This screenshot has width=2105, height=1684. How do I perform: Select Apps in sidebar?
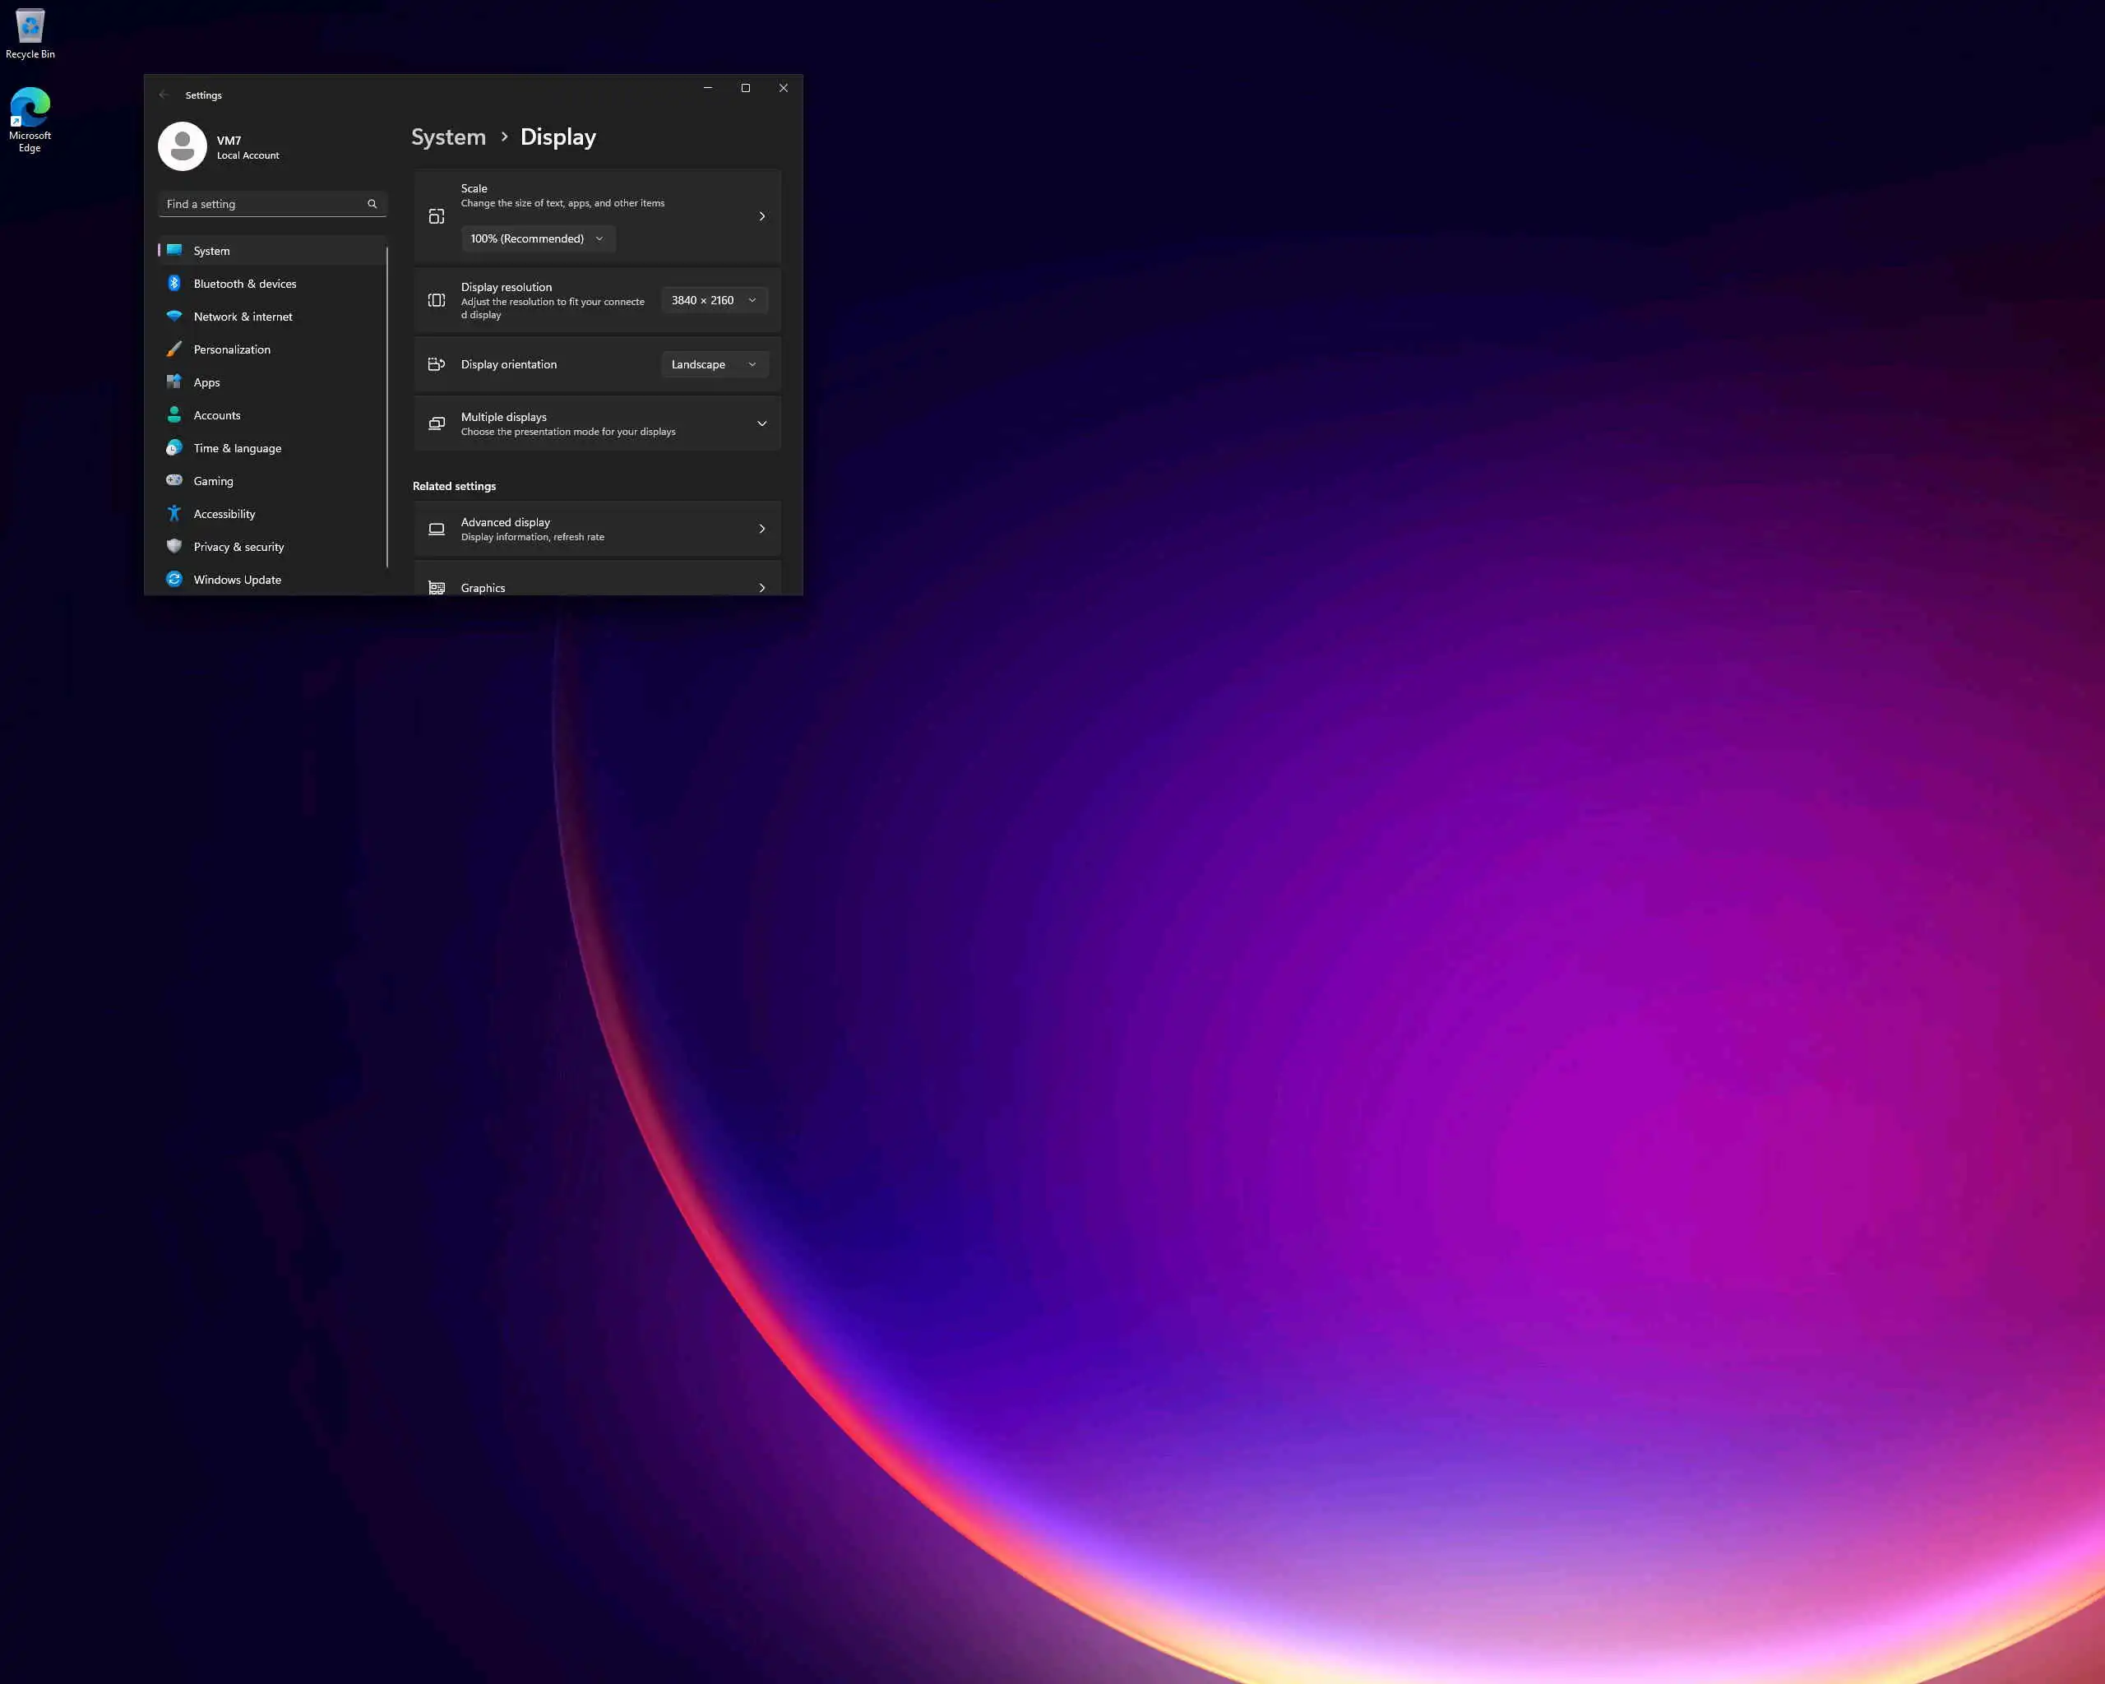tap(207, 382)
